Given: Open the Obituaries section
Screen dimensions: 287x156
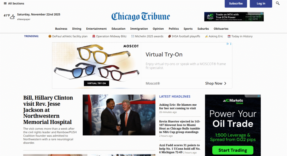Looking at the screenshot, I should pyautogui.click(x=221, y=29).
